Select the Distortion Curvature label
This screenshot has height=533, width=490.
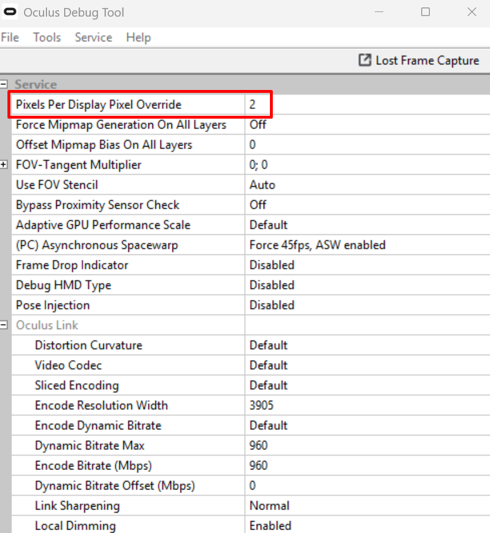point(88,345)
